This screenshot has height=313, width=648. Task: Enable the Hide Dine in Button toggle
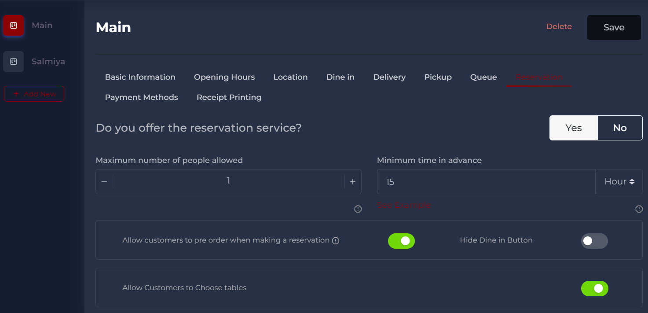click(x=594, y=241)
